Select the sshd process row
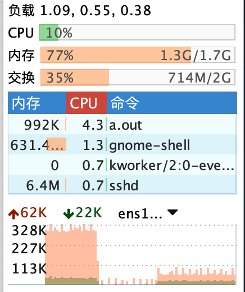Viewport: 245px width, 292px height. click(x=122, y=185)
